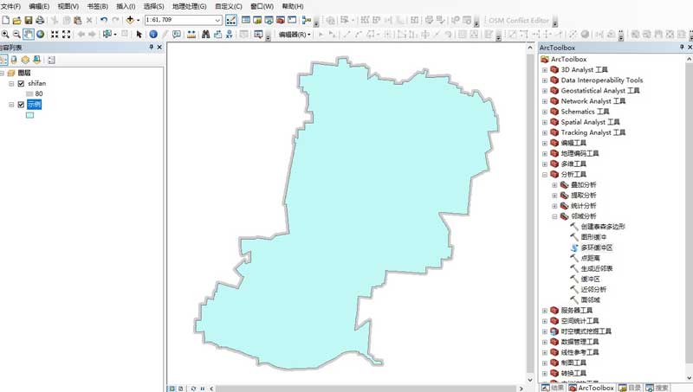Toggle visibility of 示例 layer

pyautogui.click(x=21, y=105)
